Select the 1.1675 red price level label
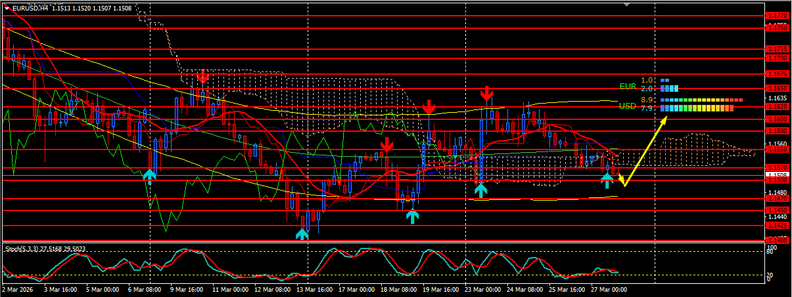This screenshot has width=792, height=297. [x=778, y=73]
